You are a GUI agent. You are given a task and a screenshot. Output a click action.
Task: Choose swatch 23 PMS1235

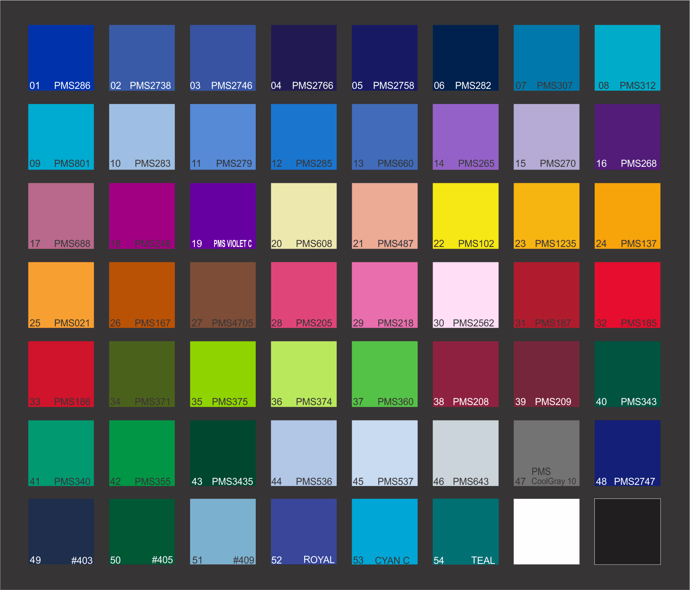547,216
